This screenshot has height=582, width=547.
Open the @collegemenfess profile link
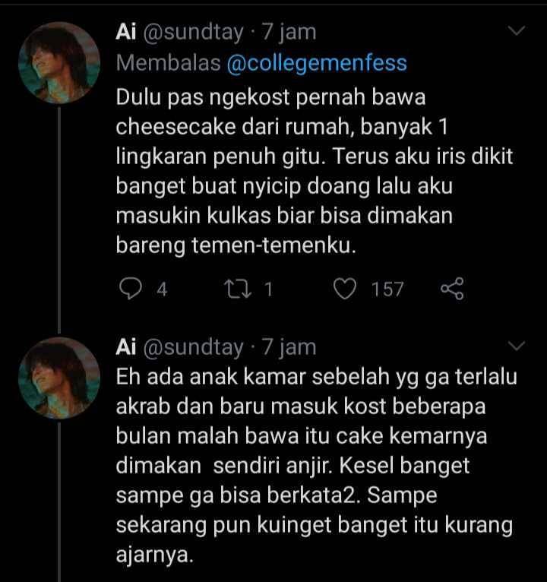click(317, 63)
